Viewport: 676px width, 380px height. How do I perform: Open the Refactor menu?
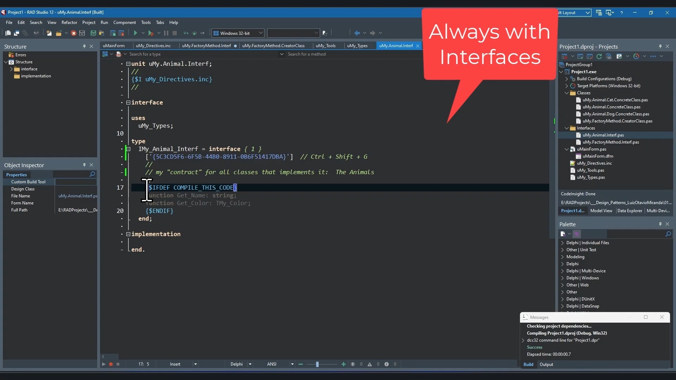point(69,23)
